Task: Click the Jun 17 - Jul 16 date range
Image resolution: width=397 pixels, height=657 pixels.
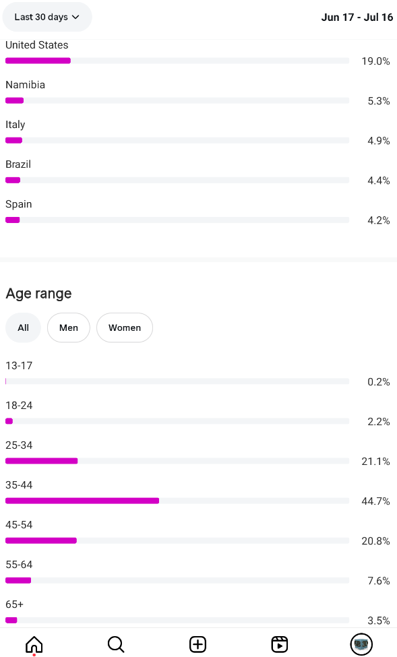Action: point(357,17)
